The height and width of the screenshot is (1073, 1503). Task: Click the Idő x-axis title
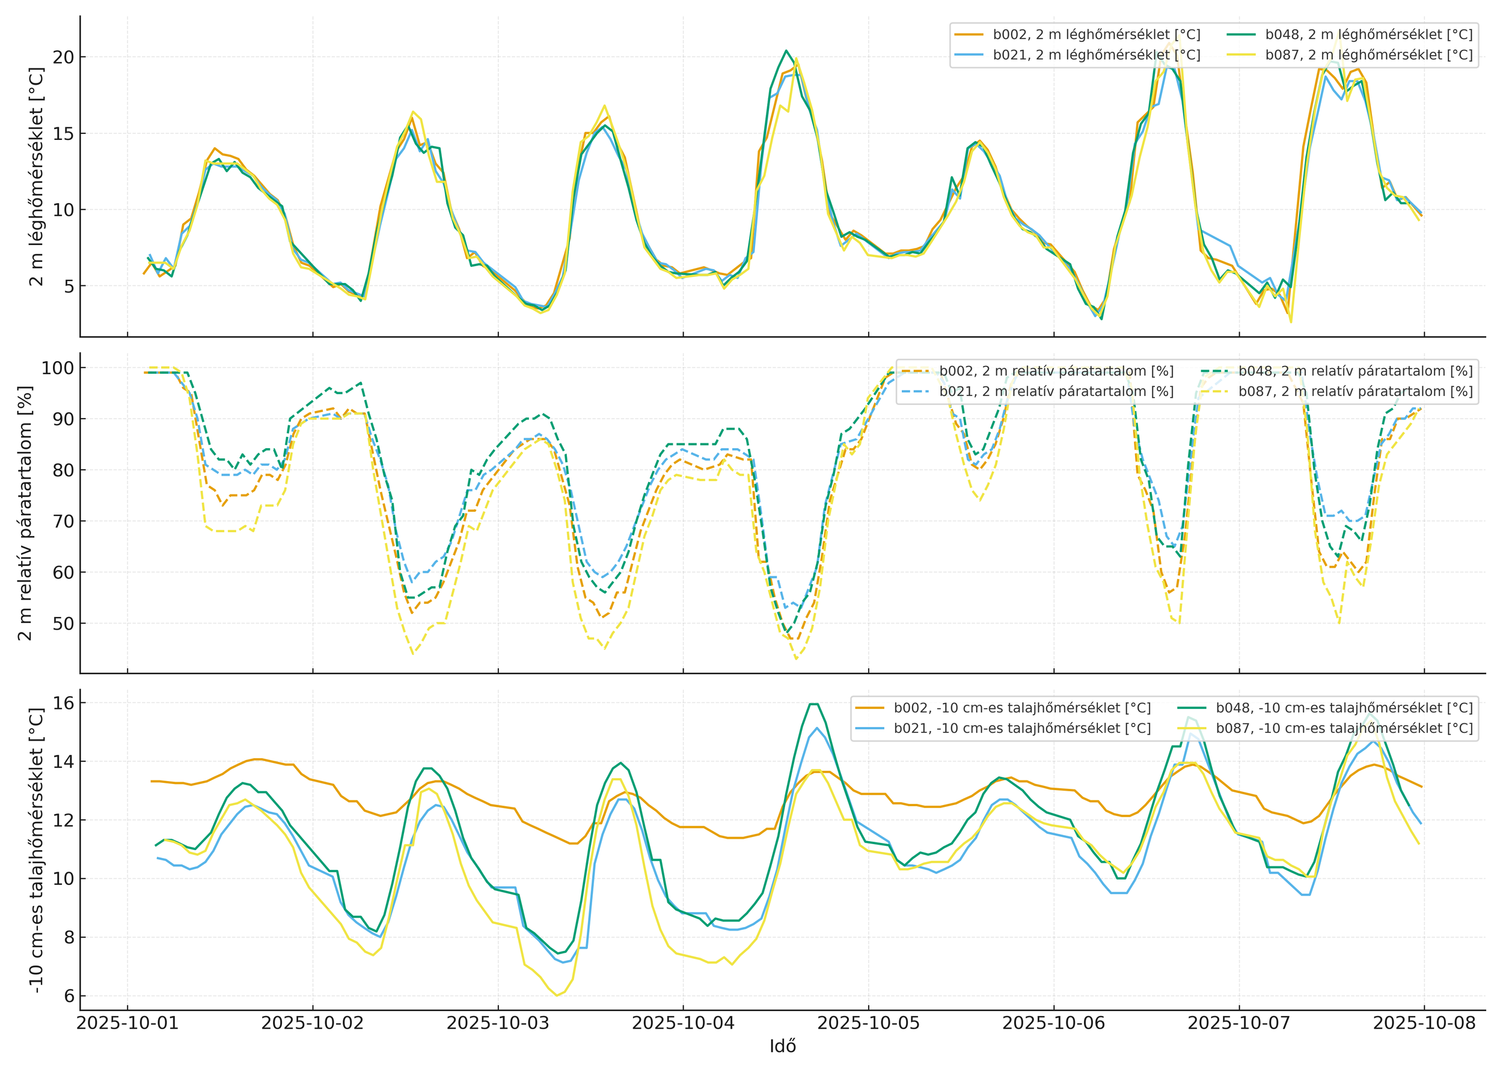pyautogui.click(x=782, y=1046)
